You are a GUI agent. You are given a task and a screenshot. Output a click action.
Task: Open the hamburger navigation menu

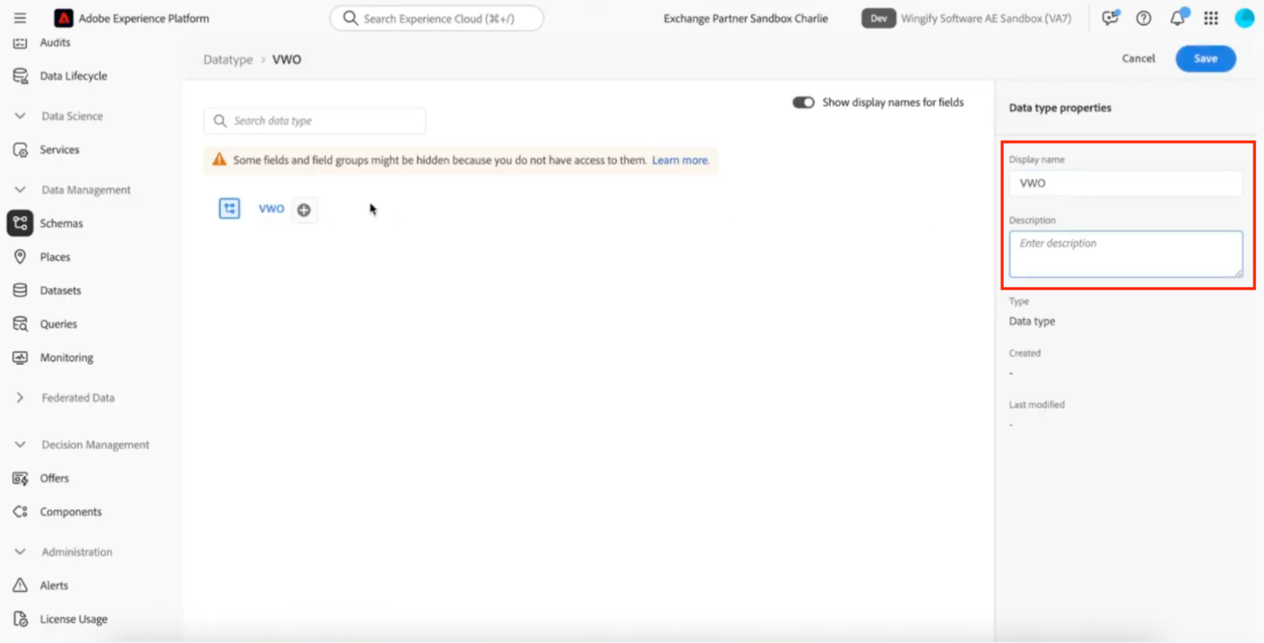click(x=20, y=18)
